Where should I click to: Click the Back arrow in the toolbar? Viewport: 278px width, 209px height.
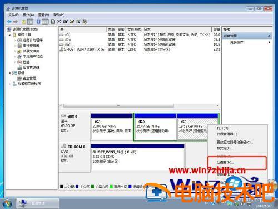coord(9,22)
